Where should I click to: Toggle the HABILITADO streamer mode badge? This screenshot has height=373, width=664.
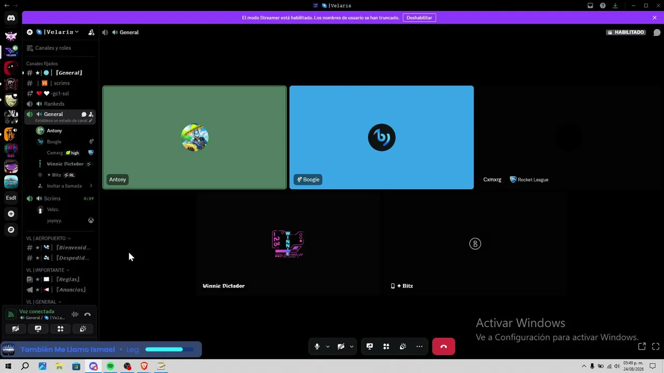tap(626, 32)
